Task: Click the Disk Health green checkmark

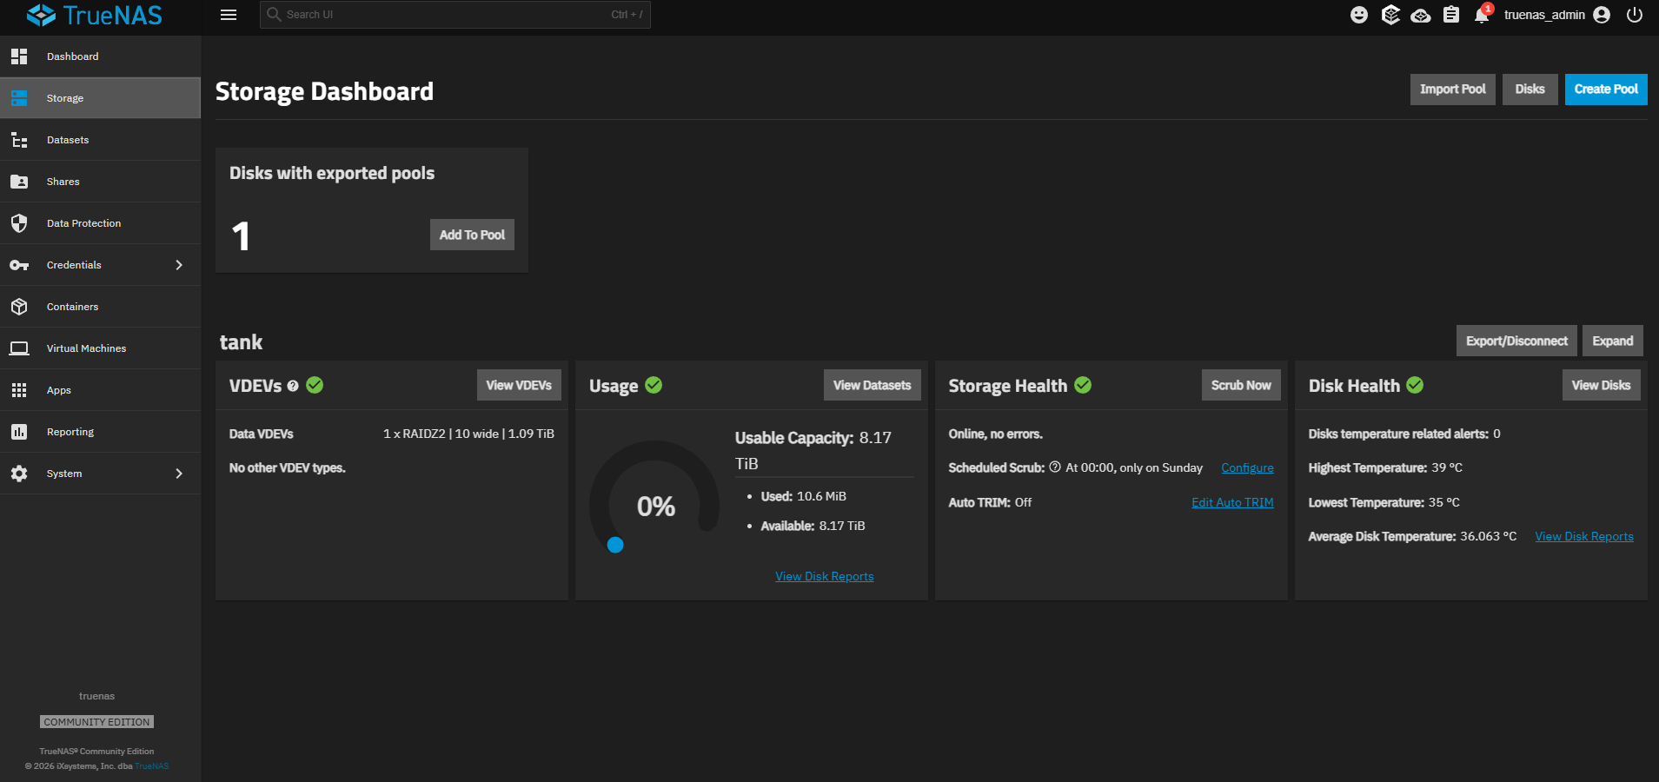Action: 1415,385
